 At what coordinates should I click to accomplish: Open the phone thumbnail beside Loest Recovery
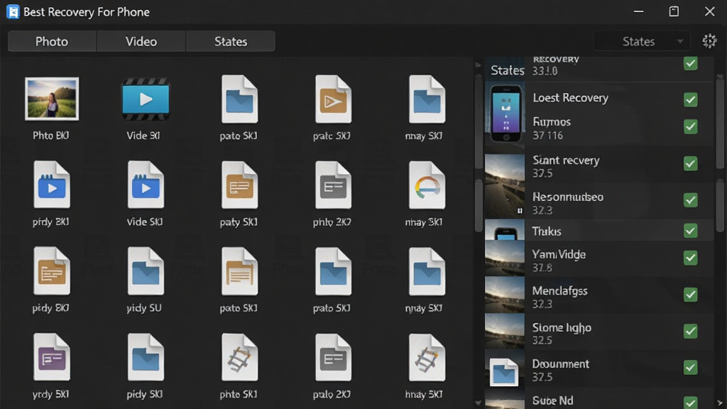[x=505, y=114]
